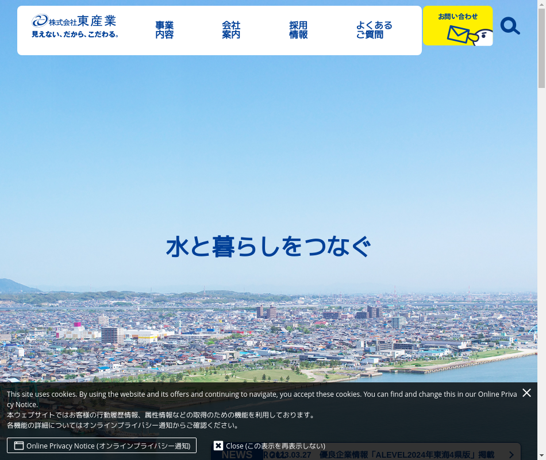Image resolution: width=546 pixels, height=460 pixels.
Task: Dismiss cookie banner with the top-right X
Action: pos(526,393)
